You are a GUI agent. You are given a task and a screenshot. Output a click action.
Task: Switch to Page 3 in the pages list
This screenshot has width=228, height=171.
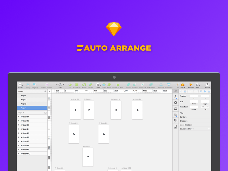tap(32, 104)
